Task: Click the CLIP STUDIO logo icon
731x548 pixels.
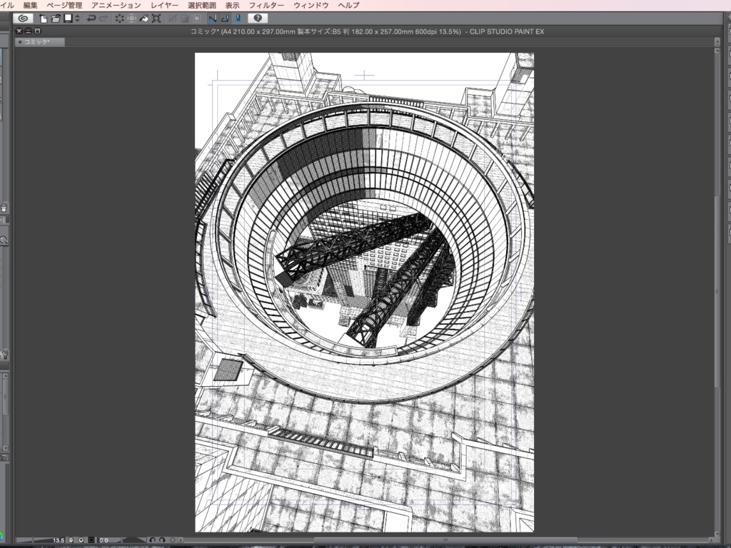Action: coord(24,19)
